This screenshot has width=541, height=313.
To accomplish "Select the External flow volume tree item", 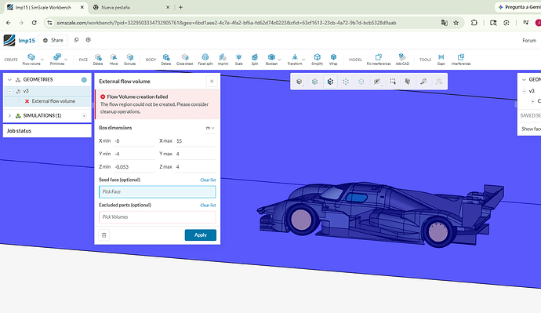I will pyautogui.click(x=53, y=101).
